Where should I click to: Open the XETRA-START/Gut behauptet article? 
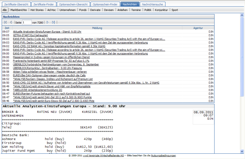tap(30, 35)
